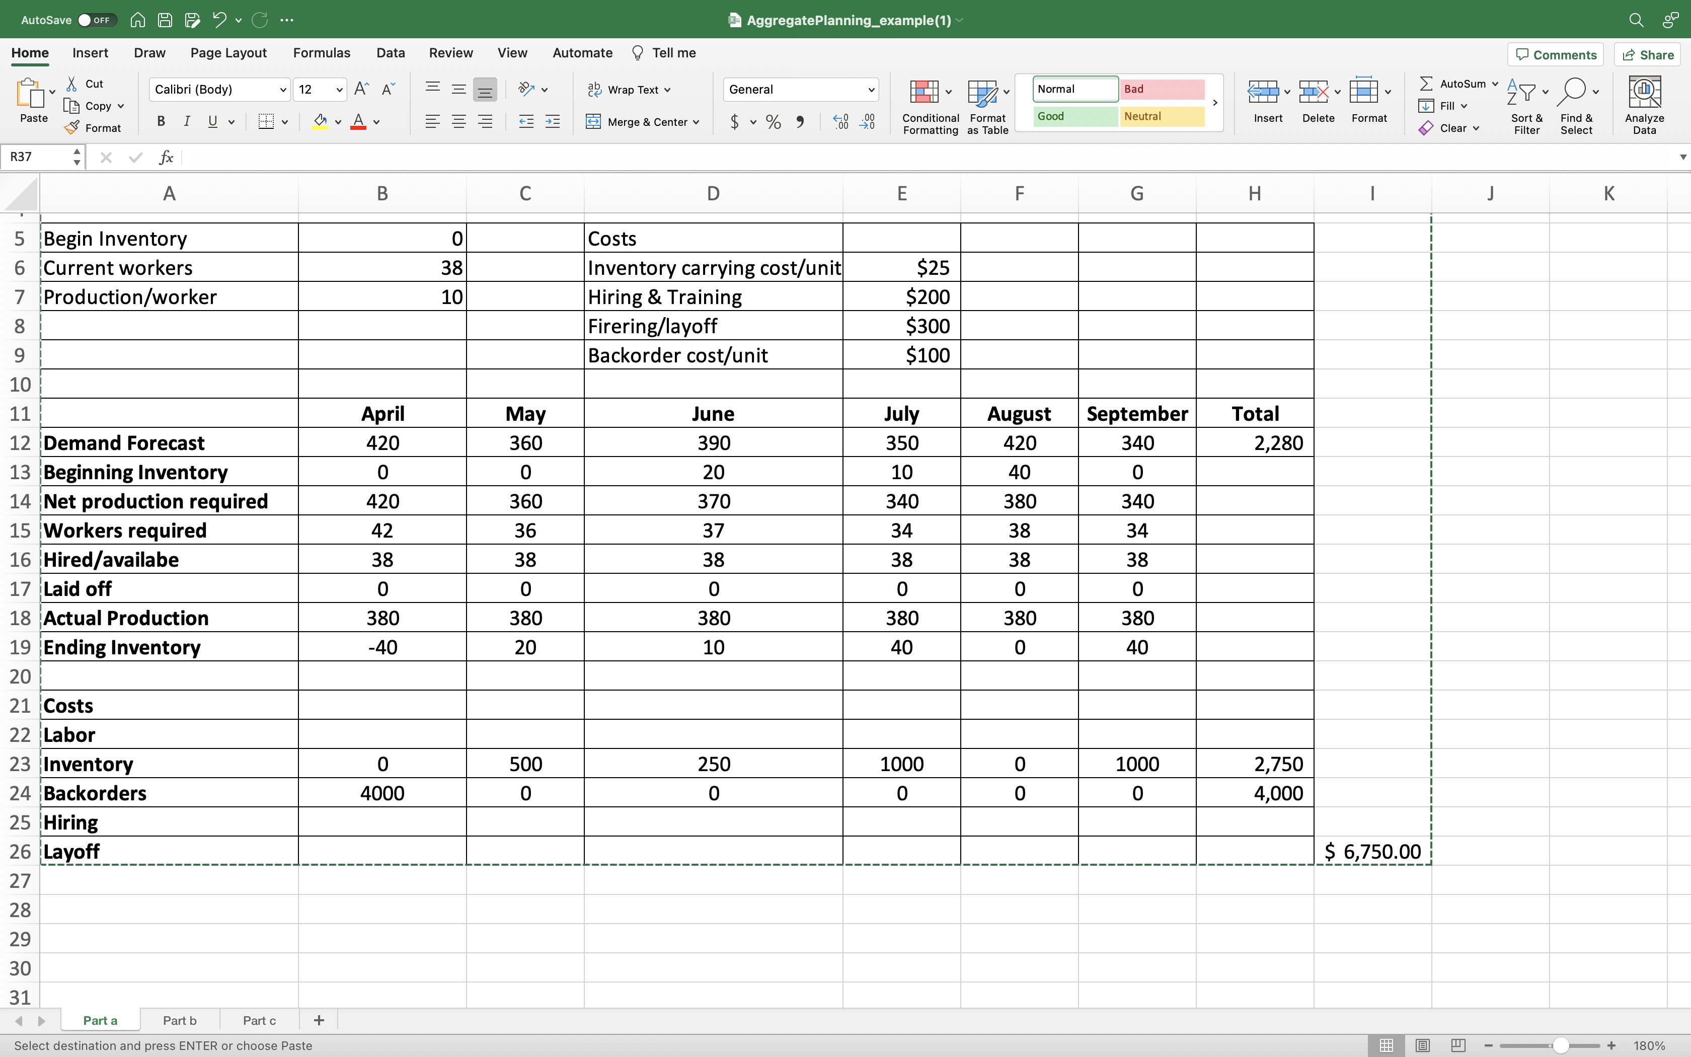The width and height of the screenshot is (1691, 1057).
Task: Open Merge & Center
Action: (642, 122)
